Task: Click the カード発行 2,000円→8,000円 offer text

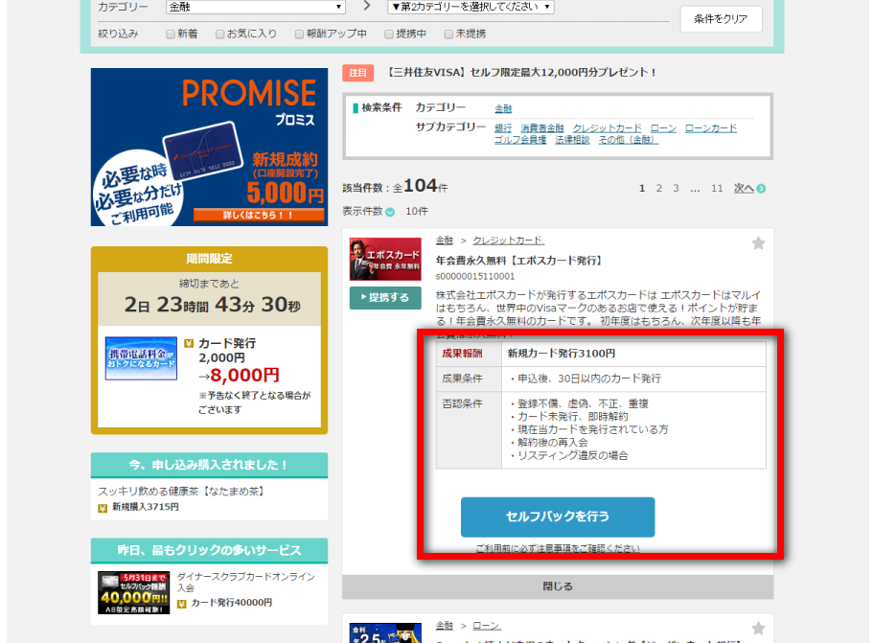Action: [x=239, y=359]
